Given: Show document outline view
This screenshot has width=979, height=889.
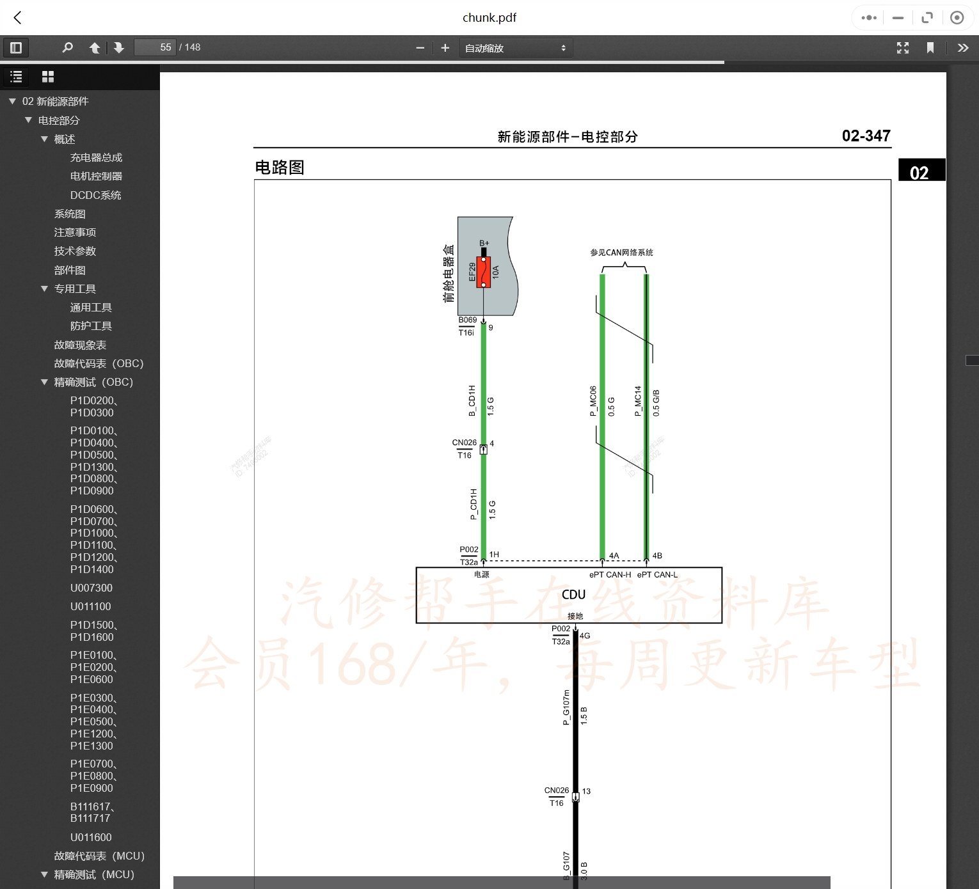Looking at the screenshot, I should click(x=17, y=77).
